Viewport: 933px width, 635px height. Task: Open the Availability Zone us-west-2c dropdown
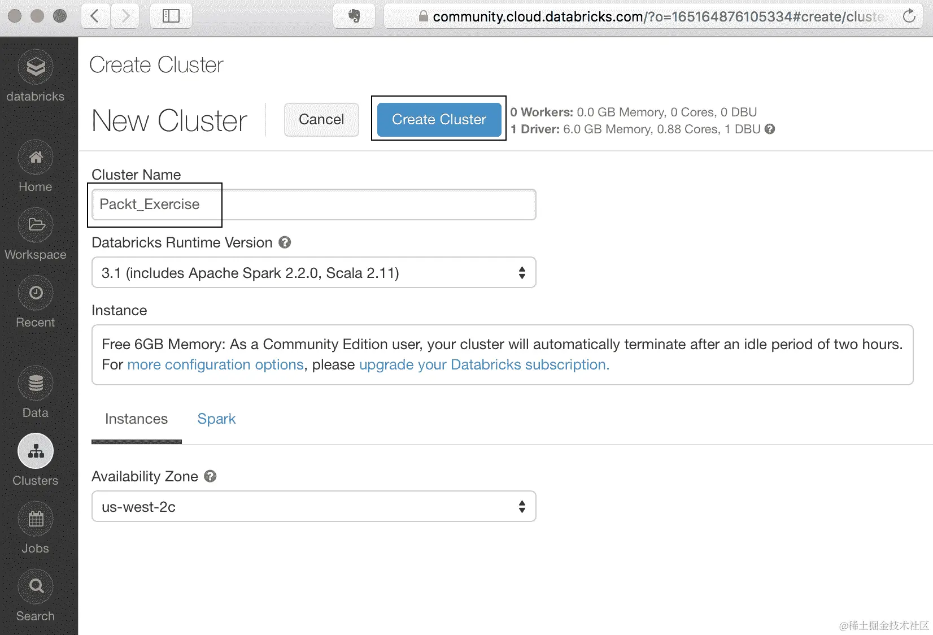tap(313, 507)
